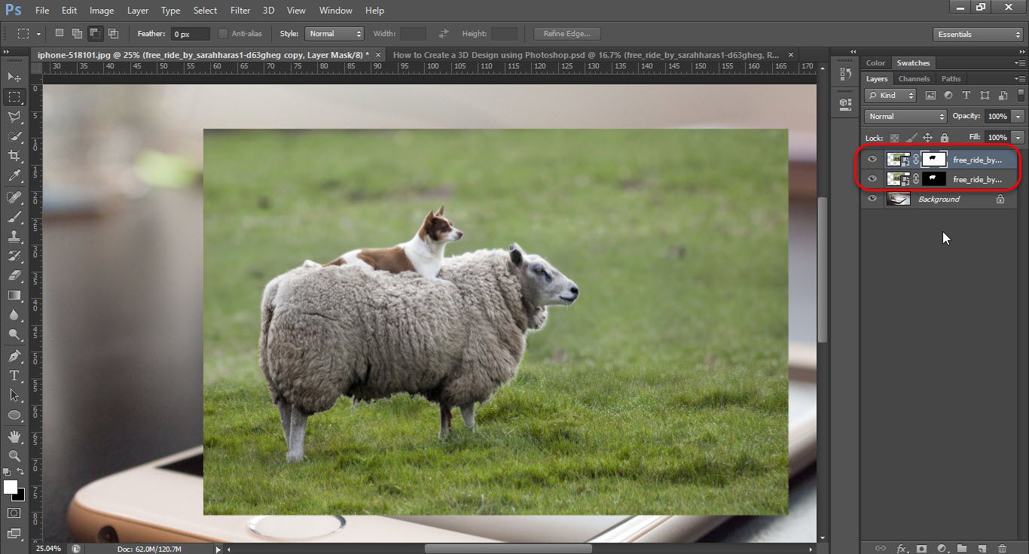
Task: Select the Pen tool
Action: click(x=14, y=355)
